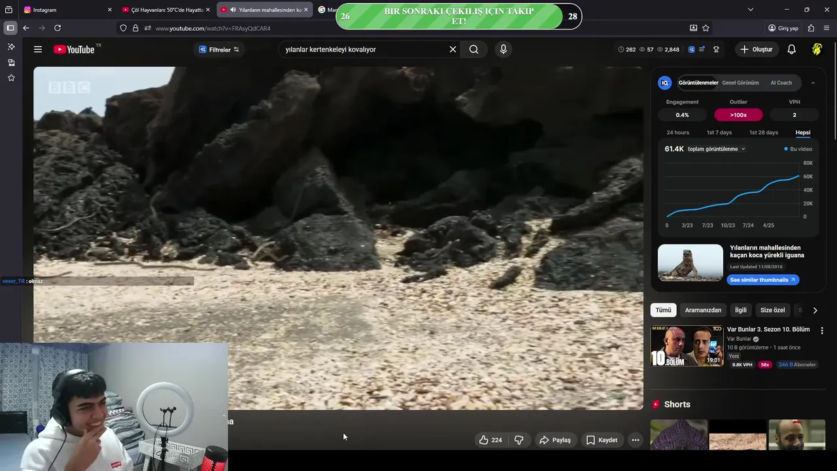
Task: Click Giriş yap sign-in button
Action: click(783, 28)
